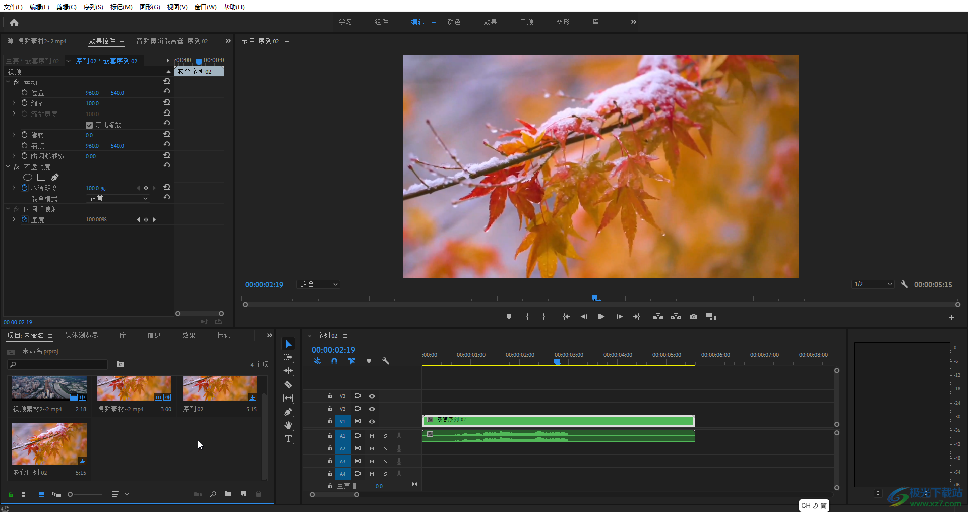Add marker in program monitor
Viewport: 968px width, 512px height.
(509, 317)
